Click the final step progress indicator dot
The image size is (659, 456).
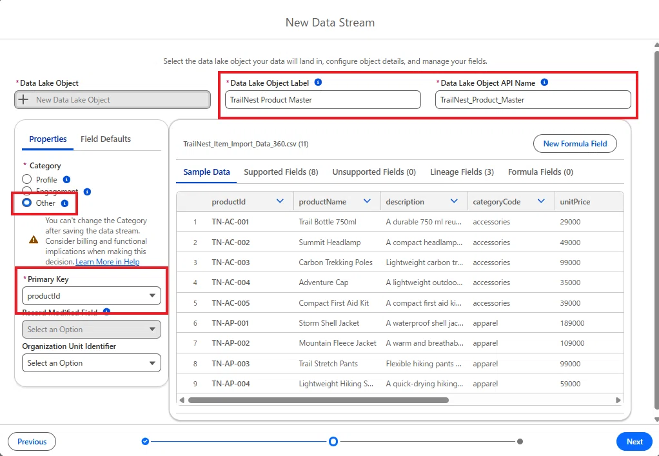[520, 441]
